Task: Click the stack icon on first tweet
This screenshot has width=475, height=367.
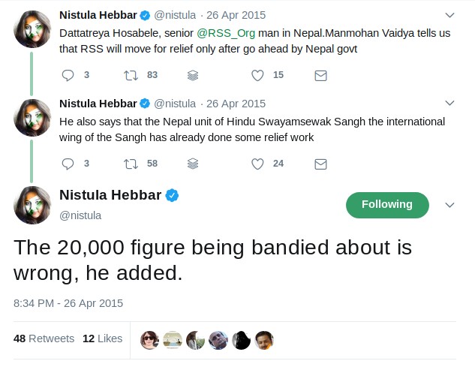Action: pos(193,75)
